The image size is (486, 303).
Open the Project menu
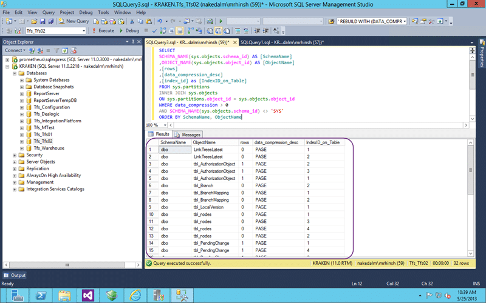pos(67,12)
